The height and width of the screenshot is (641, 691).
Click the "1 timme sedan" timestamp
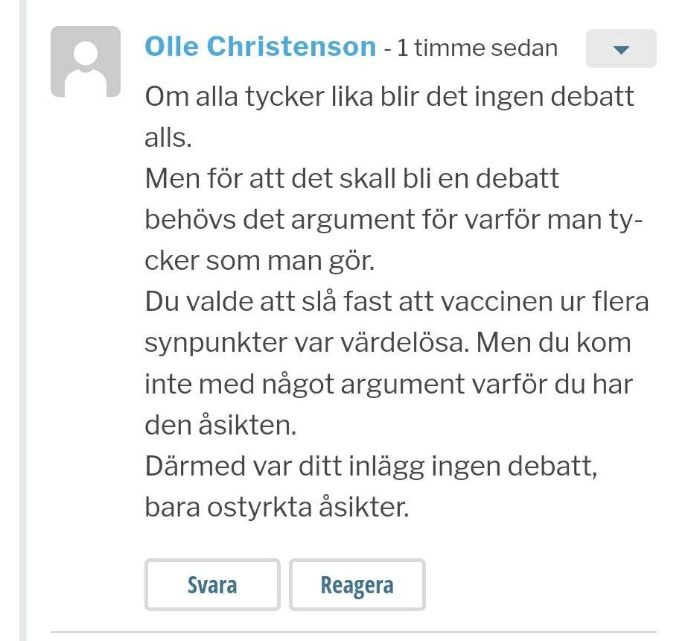click(x=477, y=48)
